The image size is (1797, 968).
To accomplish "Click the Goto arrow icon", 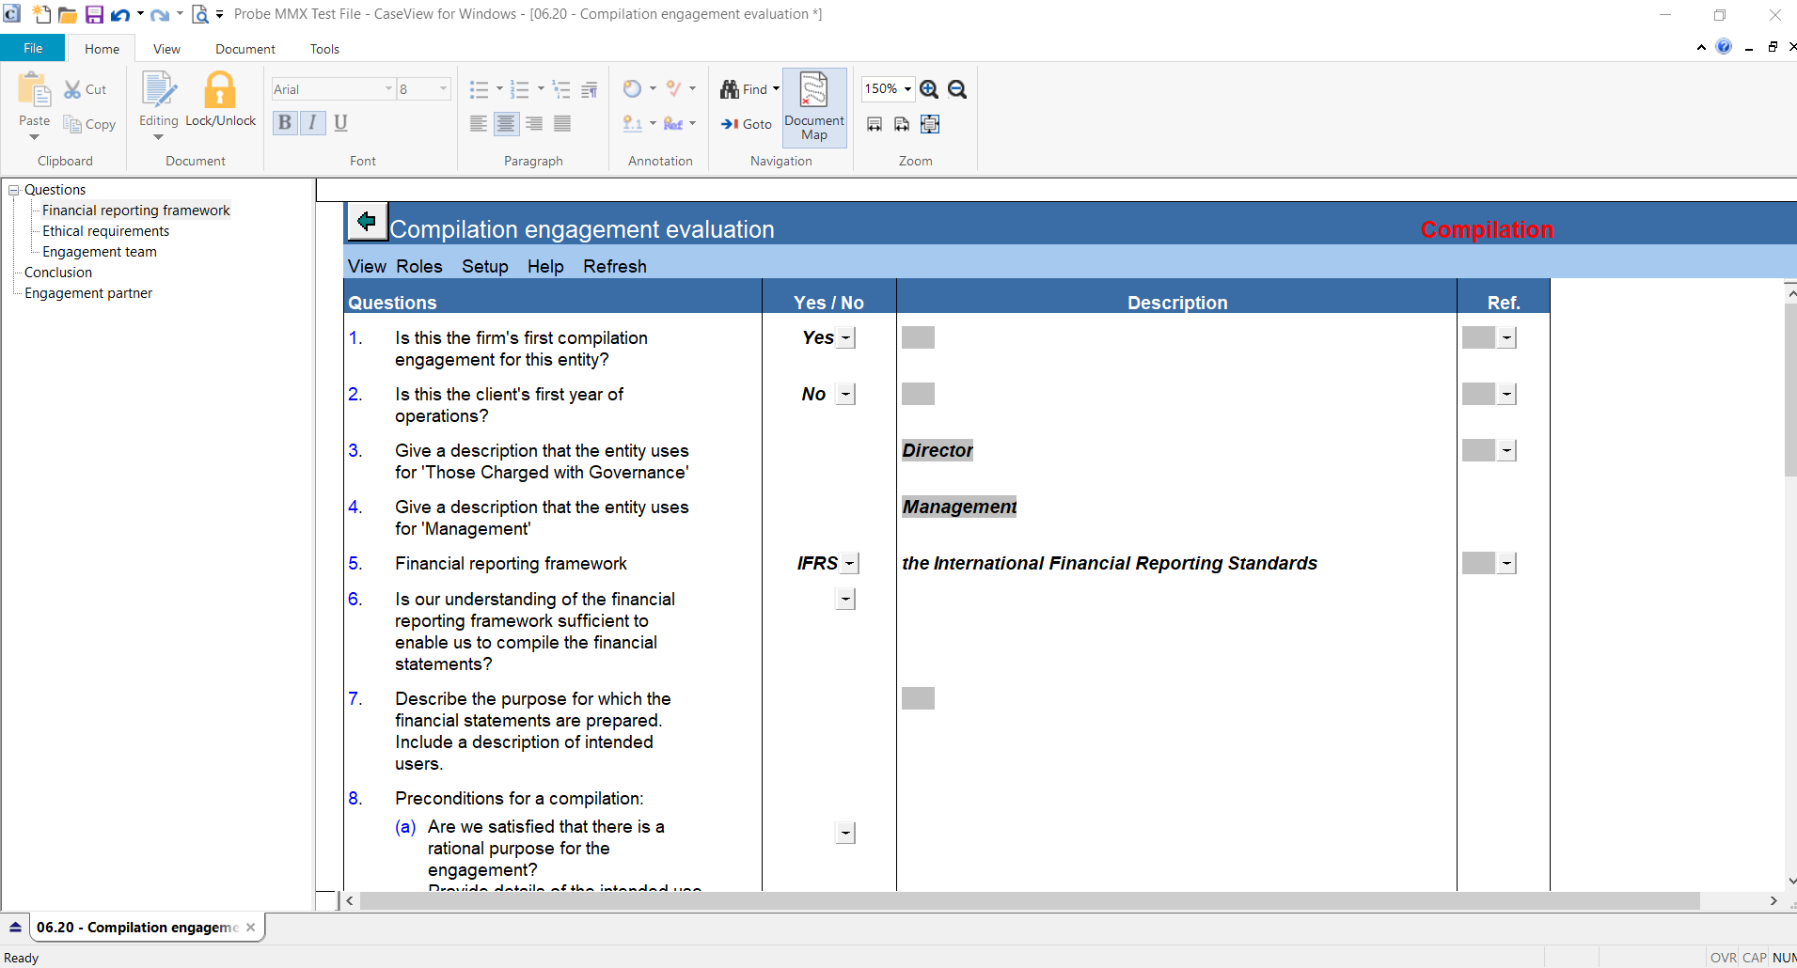I will 730,124.
